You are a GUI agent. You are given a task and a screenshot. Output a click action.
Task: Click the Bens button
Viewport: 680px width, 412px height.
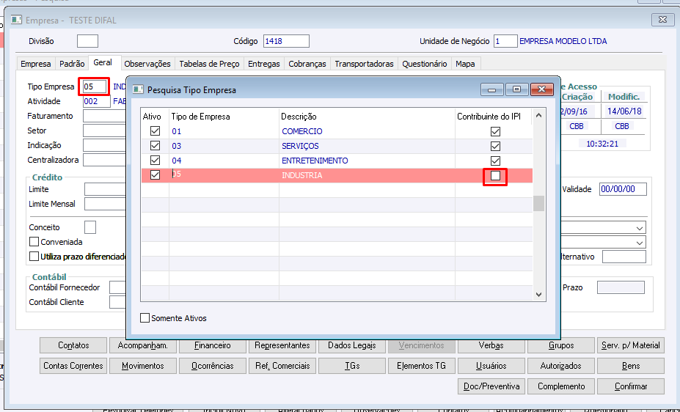(631, 366)
